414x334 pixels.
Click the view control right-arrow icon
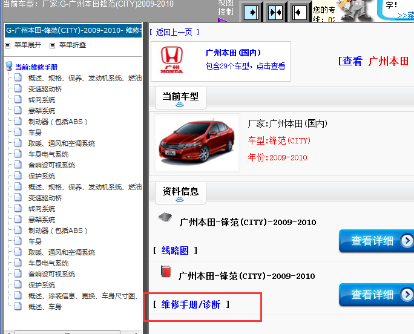coord(251,12)
